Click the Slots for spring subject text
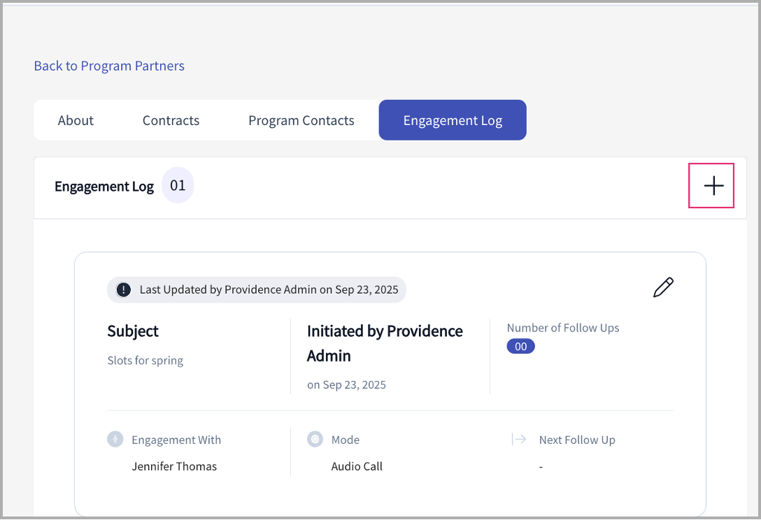Screen dimensions: 761x520 click(145, 361)
